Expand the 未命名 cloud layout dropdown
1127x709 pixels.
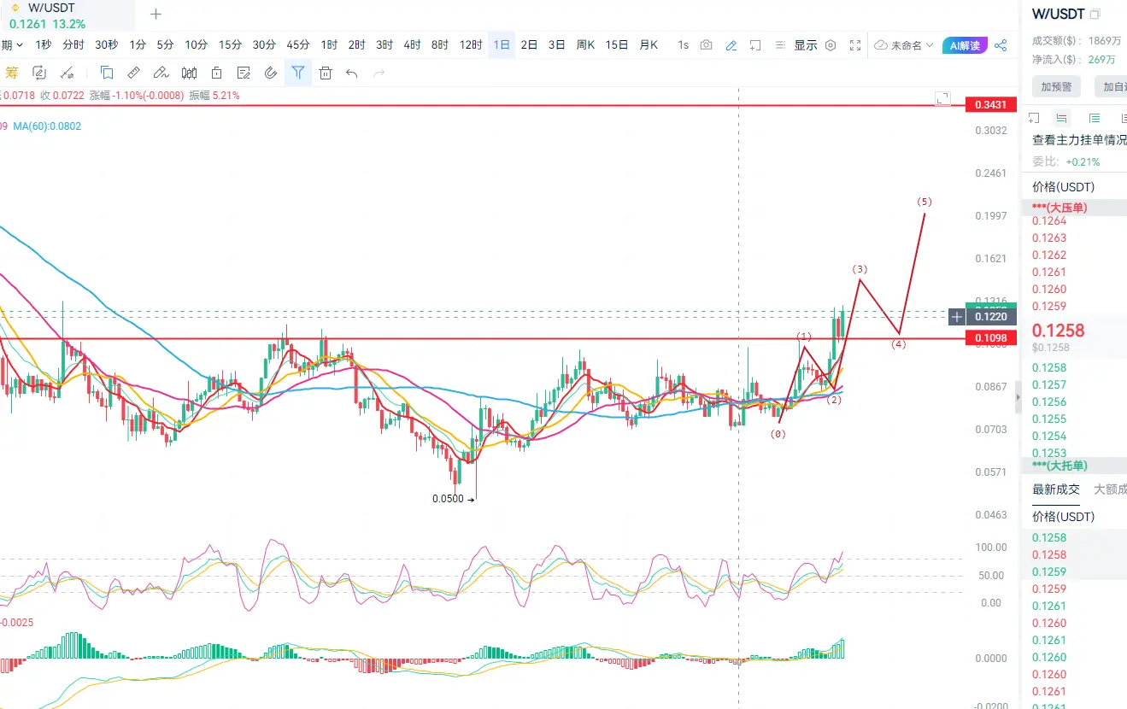pos(905,45)
